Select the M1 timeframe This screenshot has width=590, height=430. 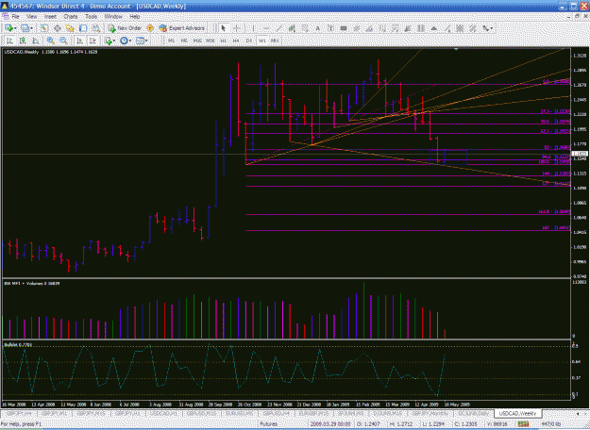171,41
